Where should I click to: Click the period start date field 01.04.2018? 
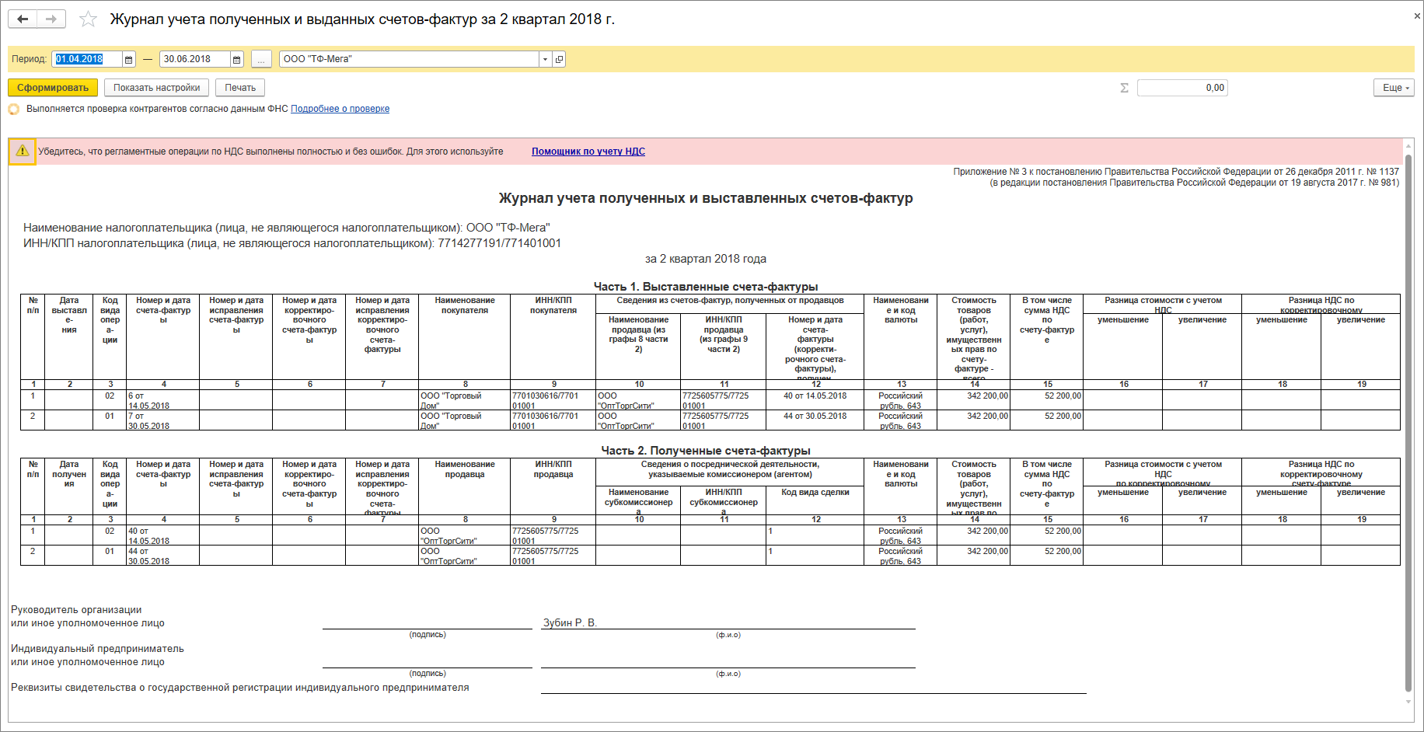click(87, 59)
